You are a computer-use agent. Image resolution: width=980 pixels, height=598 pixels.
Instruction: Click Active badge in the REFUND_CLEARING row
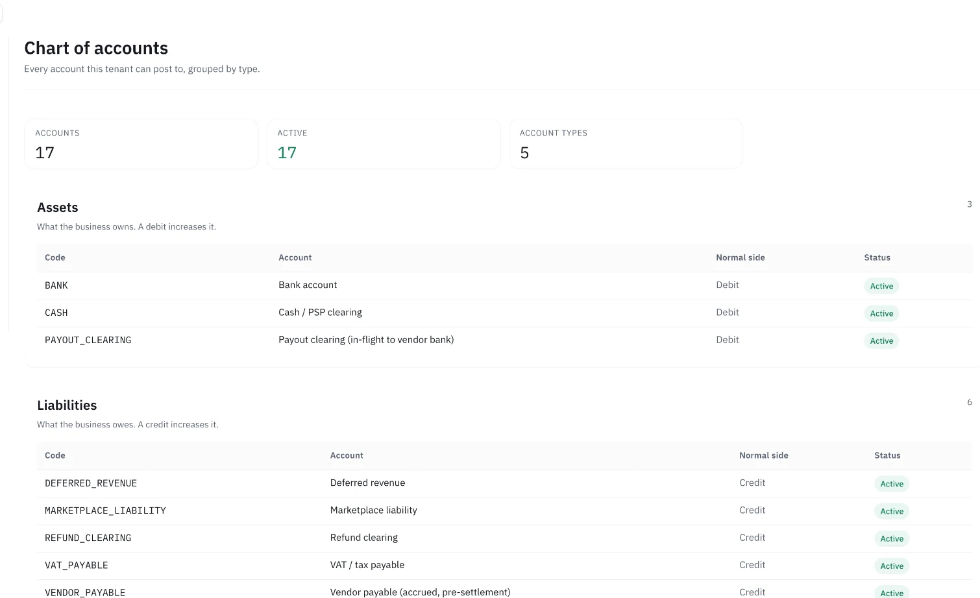click(892, 538)
